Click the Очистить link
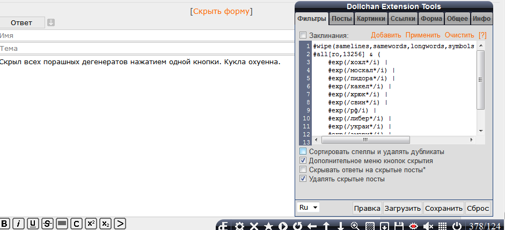Image resolution: width=505 pixels, height=230 pixels. [459, 35]
